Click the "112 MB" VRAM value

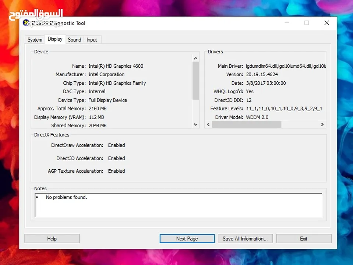click(x=96, y=117)
